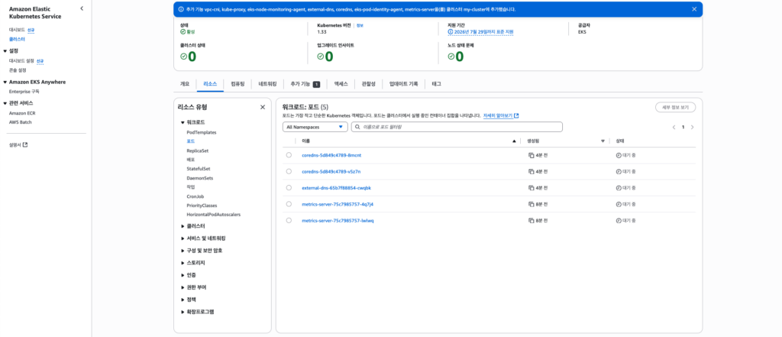The height and width of the screenshot is (337, 782).
Task: Click the info icon beside the support period
Action: point(451,32)
